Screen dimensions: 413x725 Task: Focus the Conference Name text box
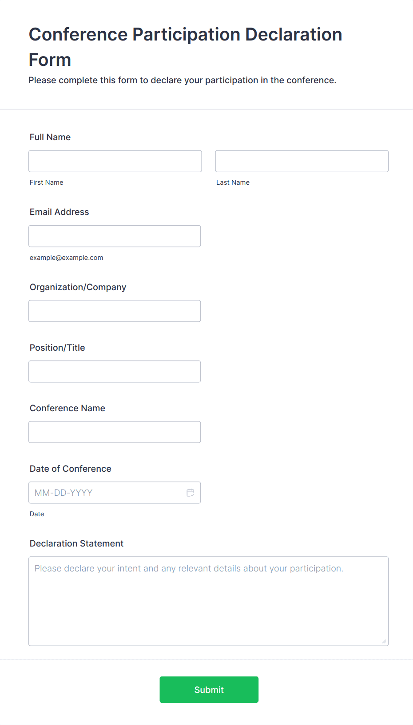click(x=115, y=432)
